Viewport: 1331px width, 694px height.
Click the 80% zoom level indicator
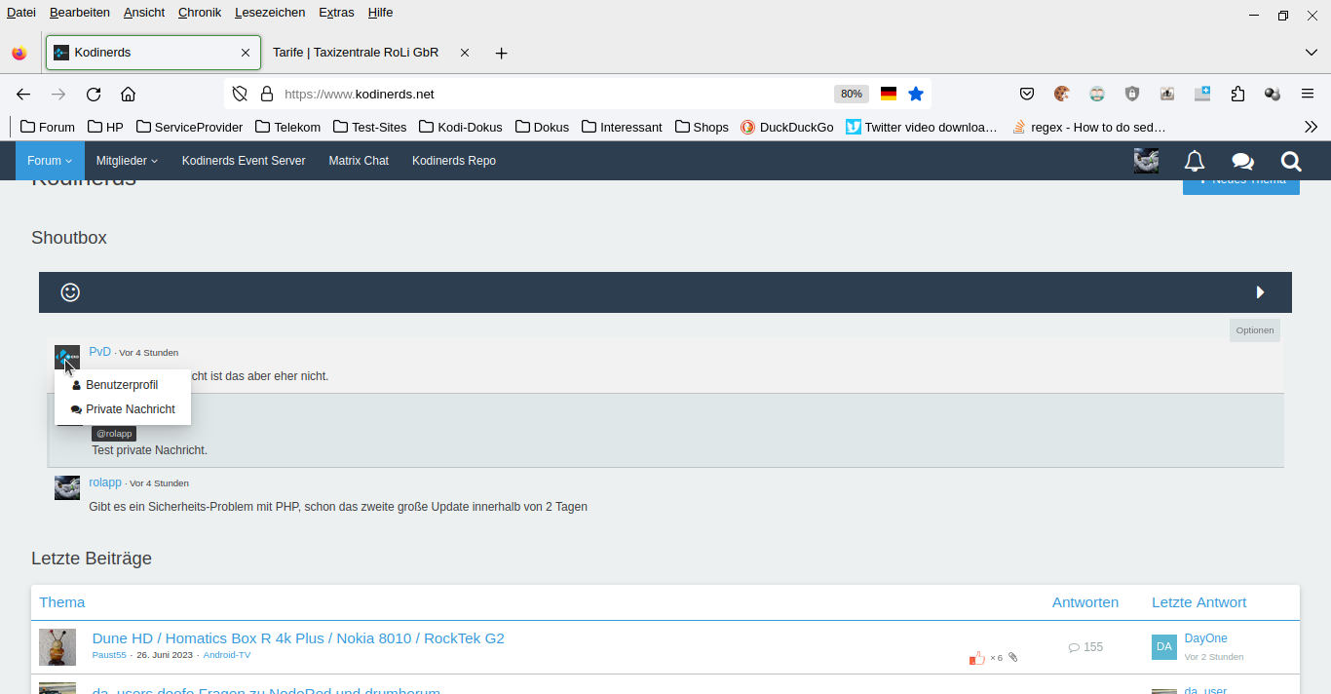(852, 95)
